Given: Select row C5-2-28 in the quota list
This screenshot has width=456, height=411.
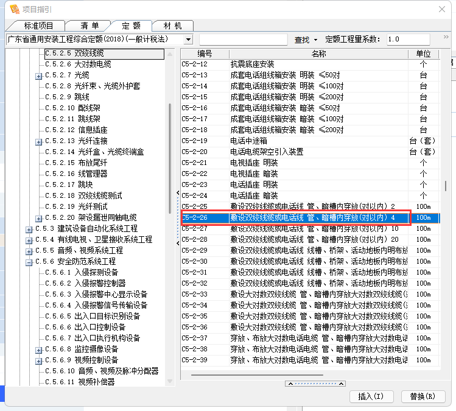Looking at the screenshot, I should click(x=310, y=240).
